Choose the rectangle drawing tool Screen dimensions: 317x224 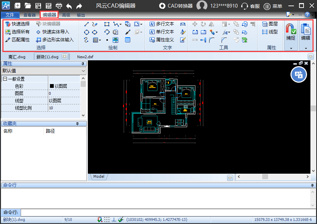coord(107,24)
